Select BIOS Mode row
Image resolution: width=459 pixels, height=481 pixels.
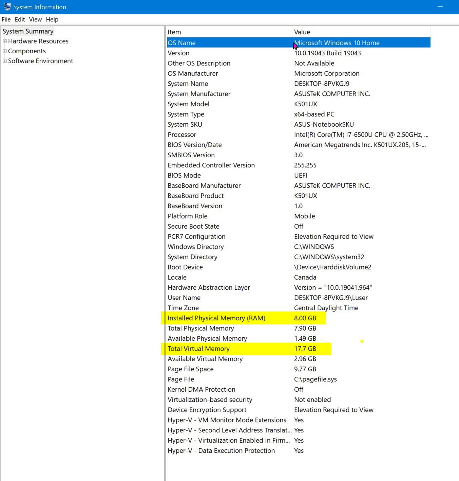(x=299, y=175)
